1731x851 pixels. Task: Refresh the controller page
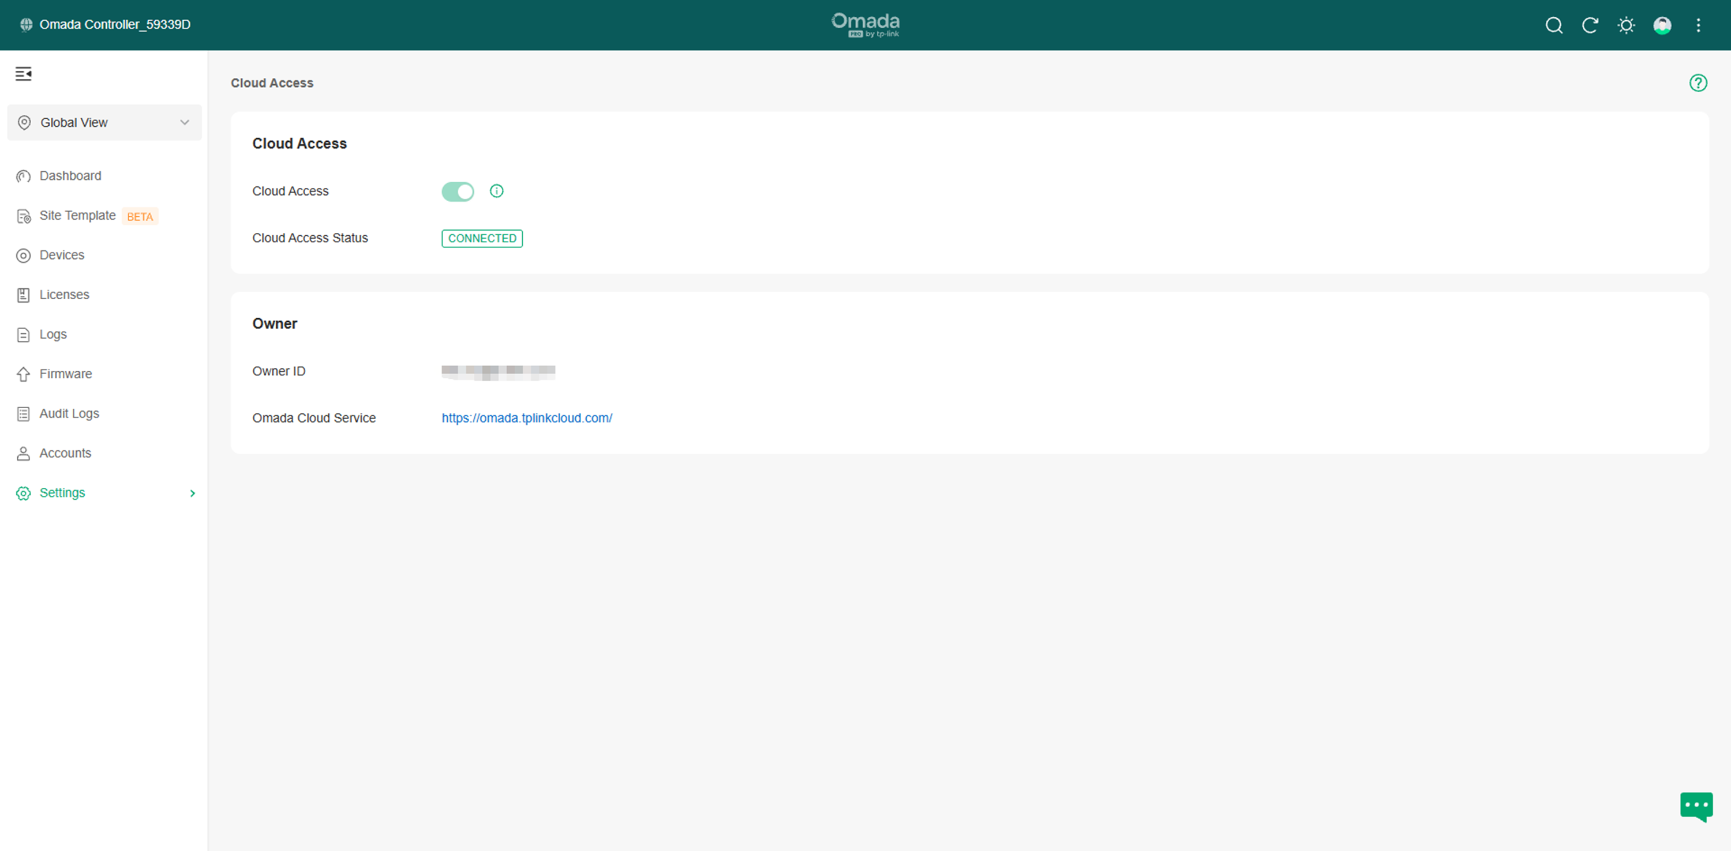click(x=1591, y=25)
